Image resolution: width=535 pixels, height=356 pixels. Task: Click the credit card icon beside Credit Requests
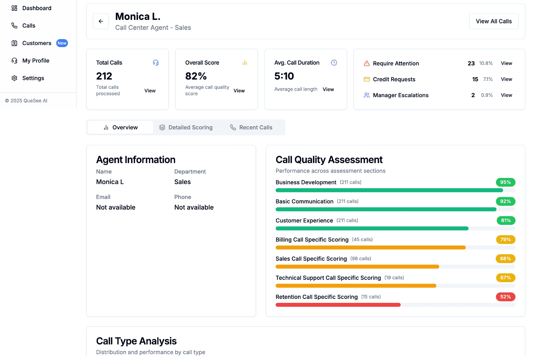tap(367, 79)
